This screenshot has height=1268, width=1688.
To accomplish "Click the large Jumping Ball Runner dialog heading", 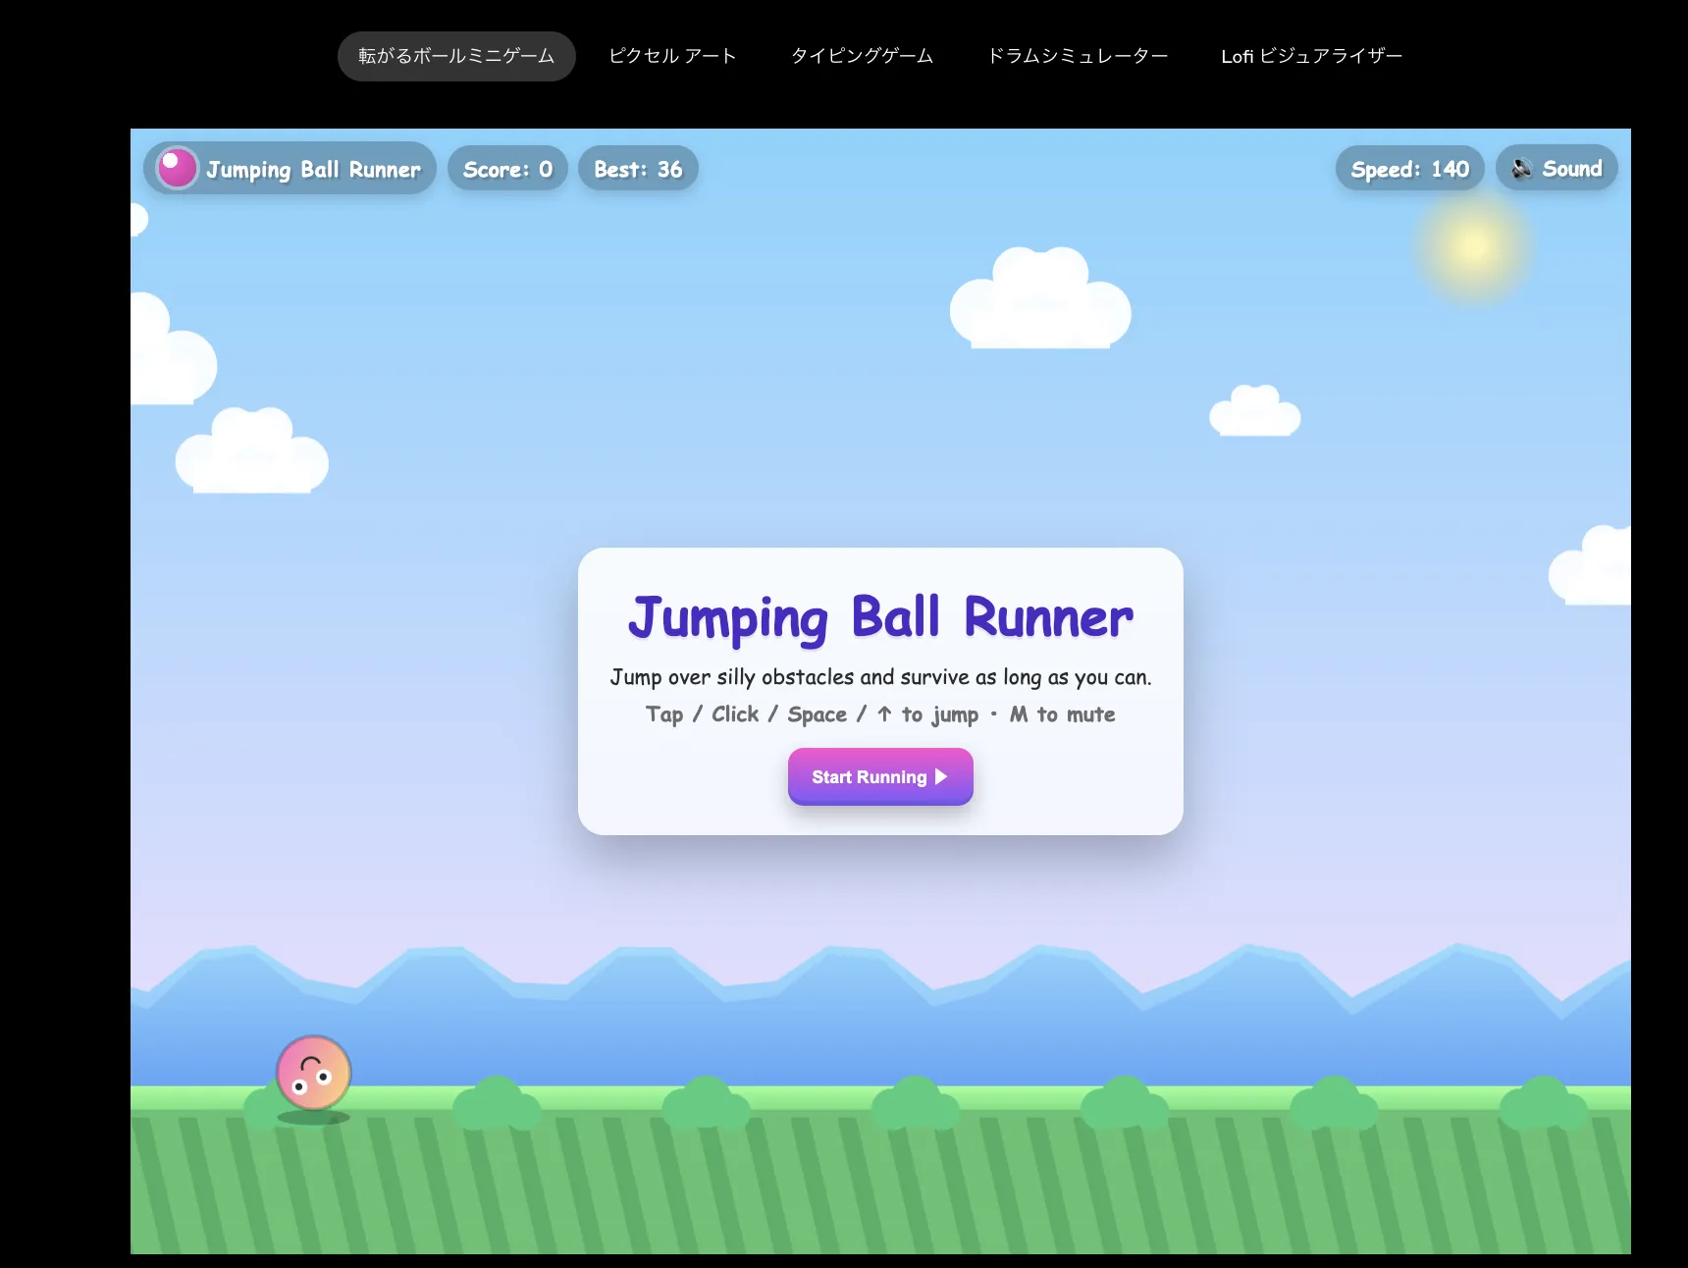I will click(880, 618).
